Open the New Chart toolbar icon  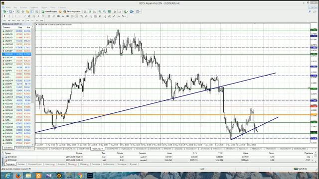pyautogui.click(x=4, y=11)
